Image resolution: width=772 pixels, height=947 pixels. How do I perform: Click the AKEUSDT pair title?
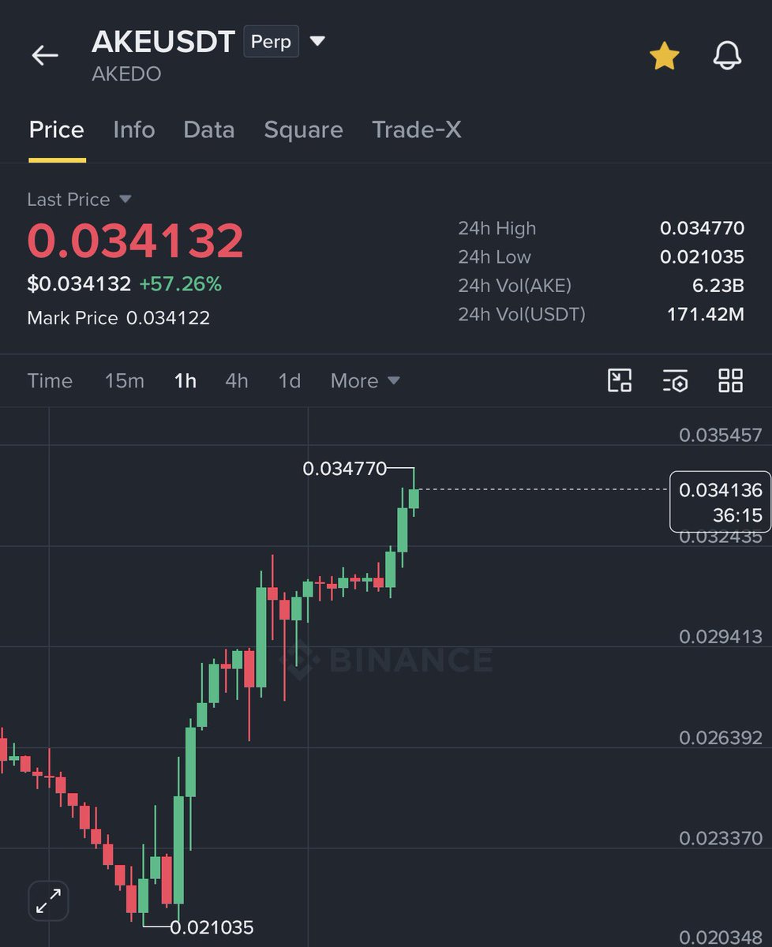coord(163,41)
